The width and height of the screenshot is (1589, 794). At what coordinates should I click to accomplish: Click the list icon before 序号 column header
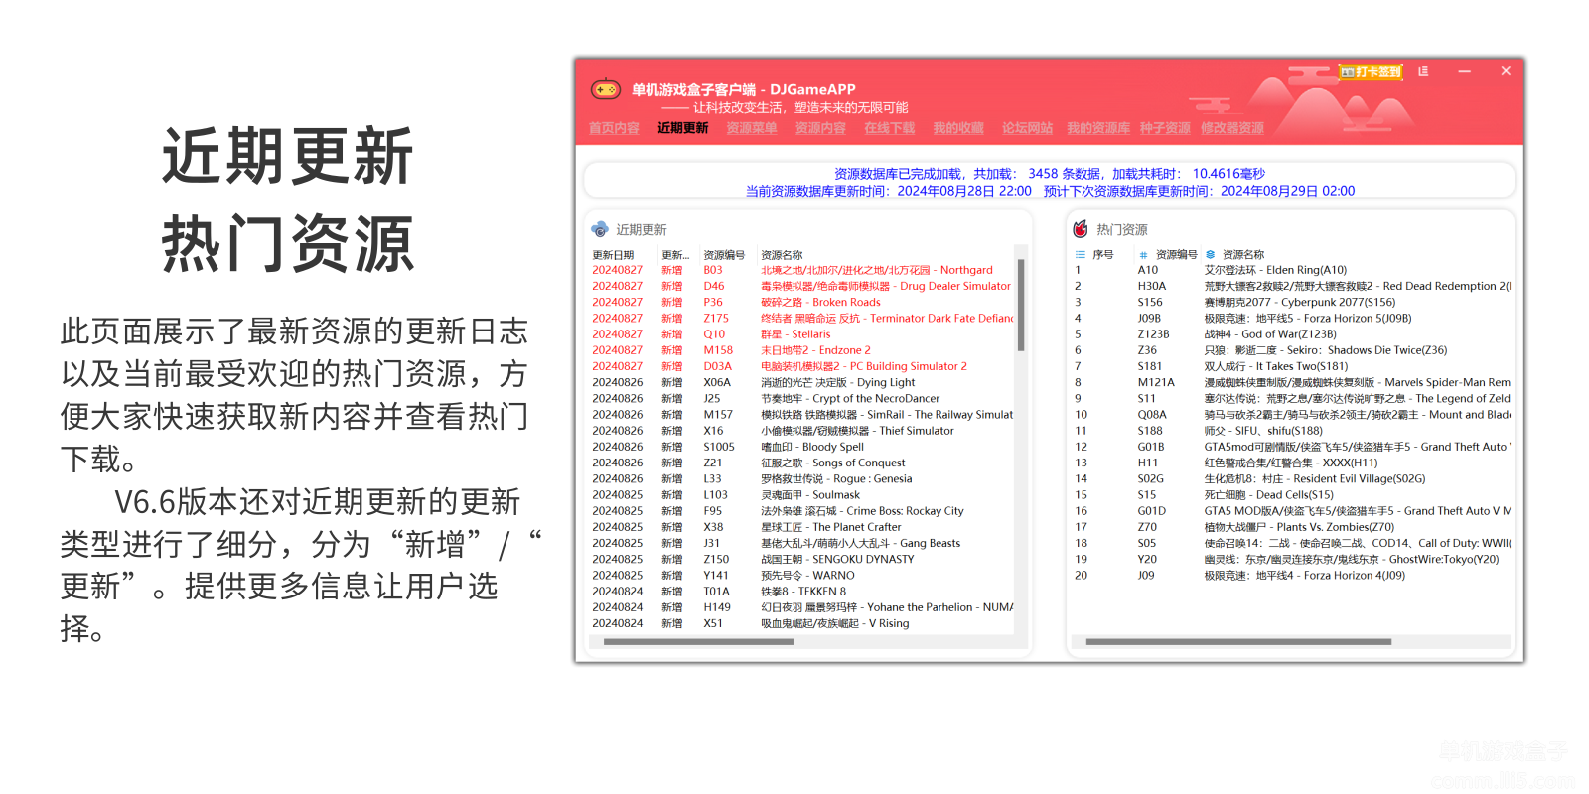1080,255
